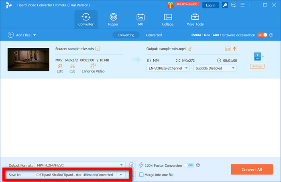Image resolution: width=281 pixels, height=182 pixels.
Task: Click the Cut scissors icon
Action: point(72,66)
